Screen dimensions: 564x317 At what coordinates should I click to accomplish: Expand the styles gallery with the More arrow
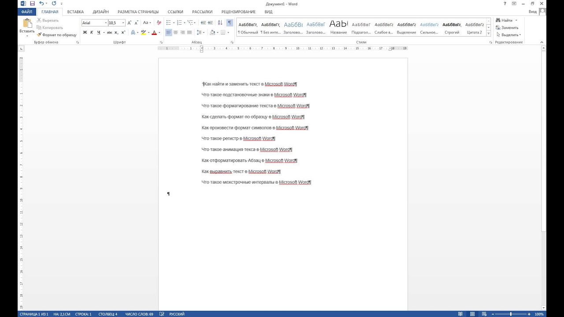[488, 34]
